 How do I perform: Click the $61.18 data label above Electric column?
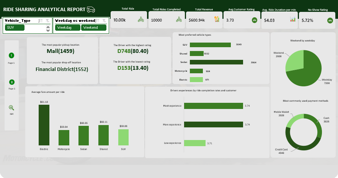pos(44,102)
